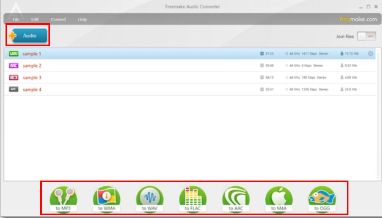Screen dimensions: 382x218
Task: Click the duration icon of sample 1
Action: [262, 53]
